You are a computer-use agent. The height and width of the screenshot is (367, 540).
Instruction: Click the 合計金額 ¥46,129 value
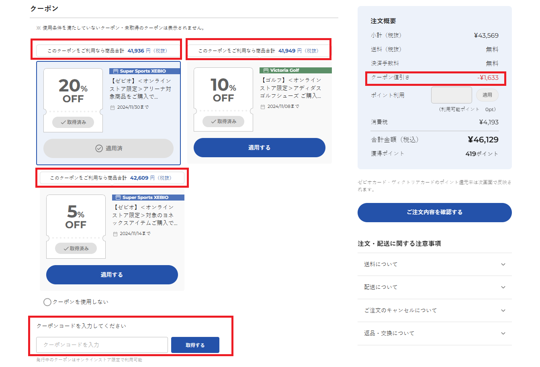coord(483,140)
